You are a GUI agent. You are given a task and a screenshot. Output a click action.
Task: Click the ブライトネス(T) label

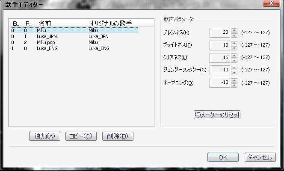point(177,45)
